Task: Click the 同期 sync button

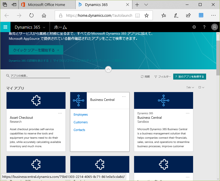Action: point(145,77)
